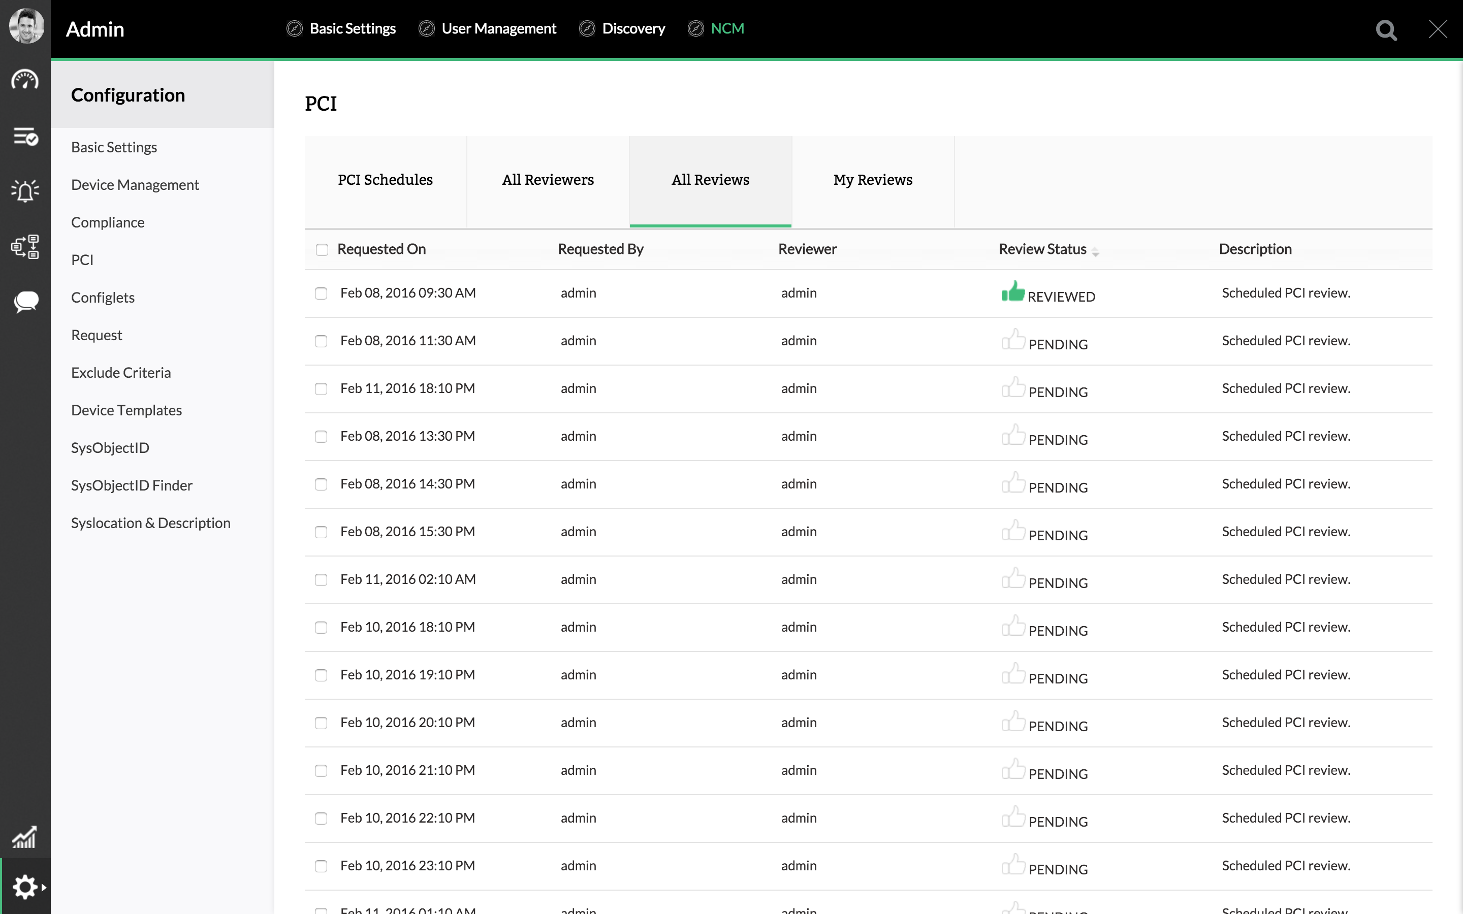This screenshot has height=914, width=1463.
Task: Open the chat bubble icon in sidebar
Action: [25, 301]
